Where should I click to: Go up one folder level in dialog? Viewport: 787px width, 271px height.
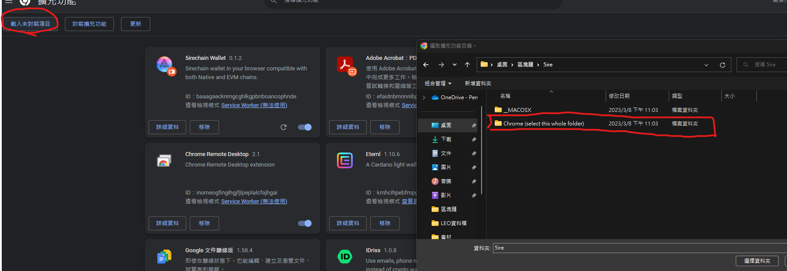(468, 65)
